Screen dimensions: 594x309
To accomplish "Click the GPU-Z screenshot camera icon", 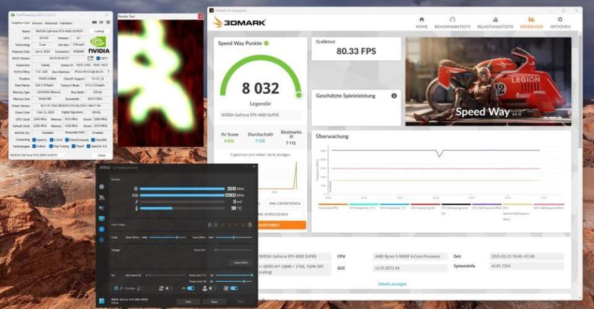I will point(95,23).
